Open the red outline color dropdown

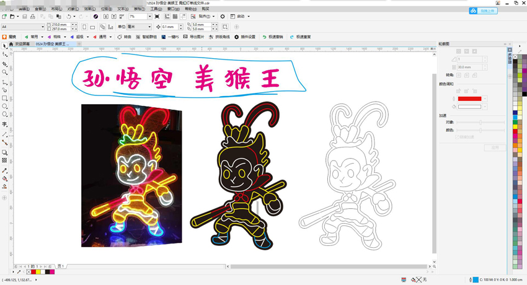(485, 99)
